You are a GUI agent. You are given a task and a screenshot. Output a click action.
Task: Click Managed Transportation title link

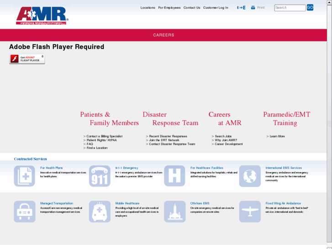(57, 203)
